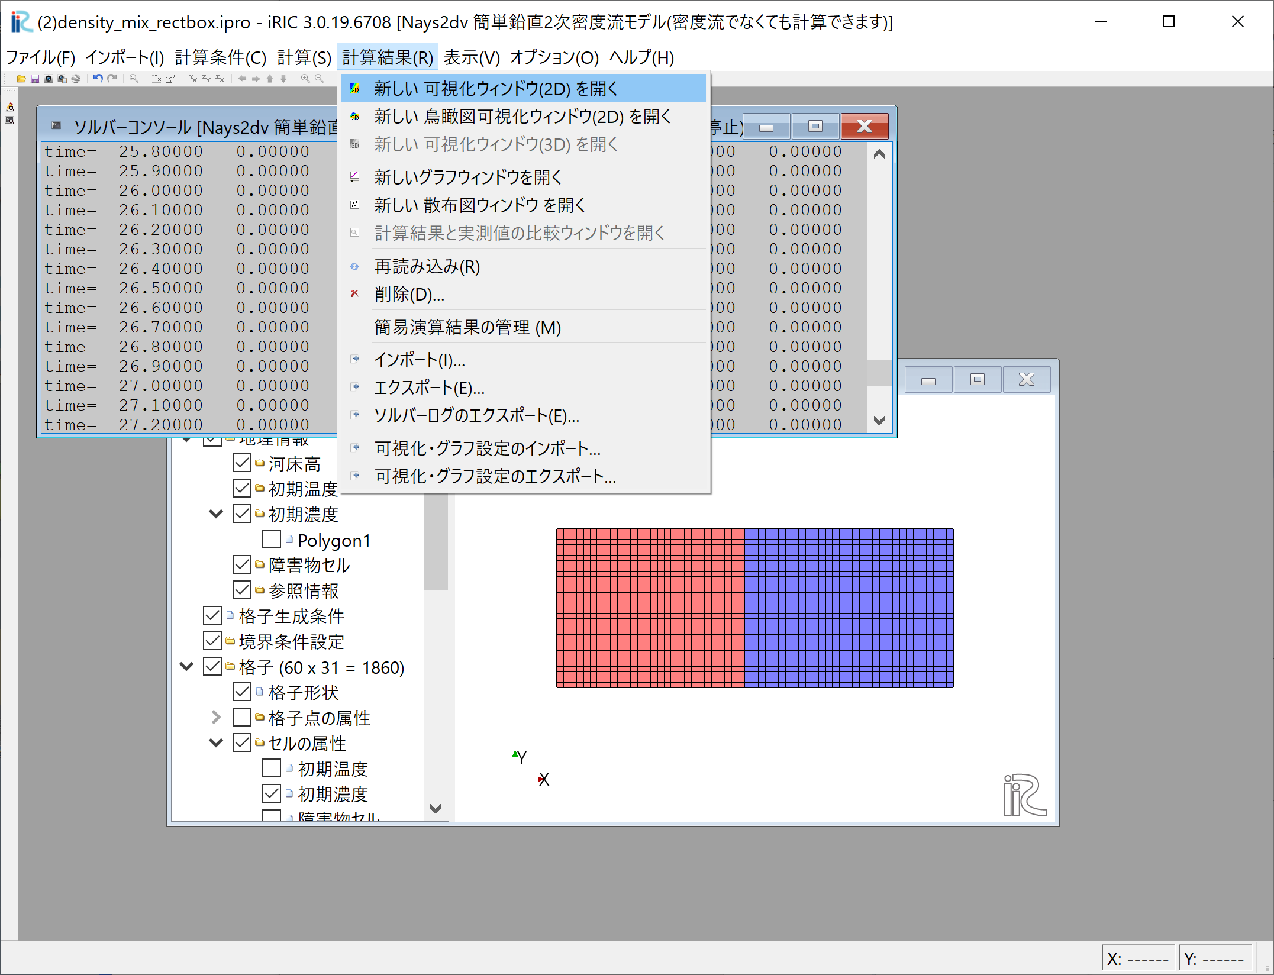Click the Save project floppy icon
The height and width of the screenshot is (975, 1274).
(x=35, y=79)
